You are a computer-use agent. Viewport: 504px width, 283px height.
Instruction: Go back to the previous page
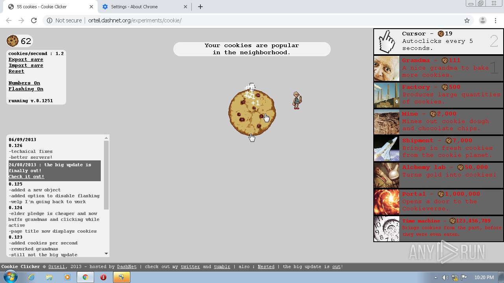coord(9,20)
